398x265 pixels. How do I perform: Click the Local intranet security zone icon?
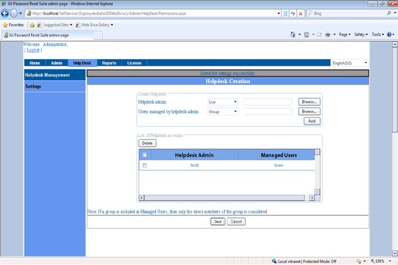click(274, 261)
